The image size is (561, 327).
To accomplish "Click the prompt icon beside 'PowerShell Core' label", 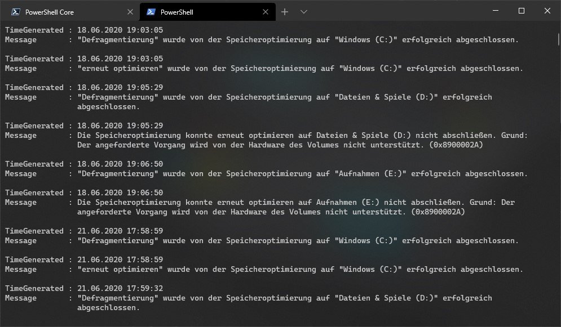I will tap(16, 11).
